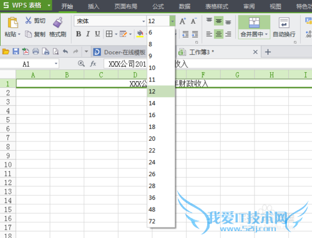Expand the font name 宋体 dropdown

tap(144, 21)
